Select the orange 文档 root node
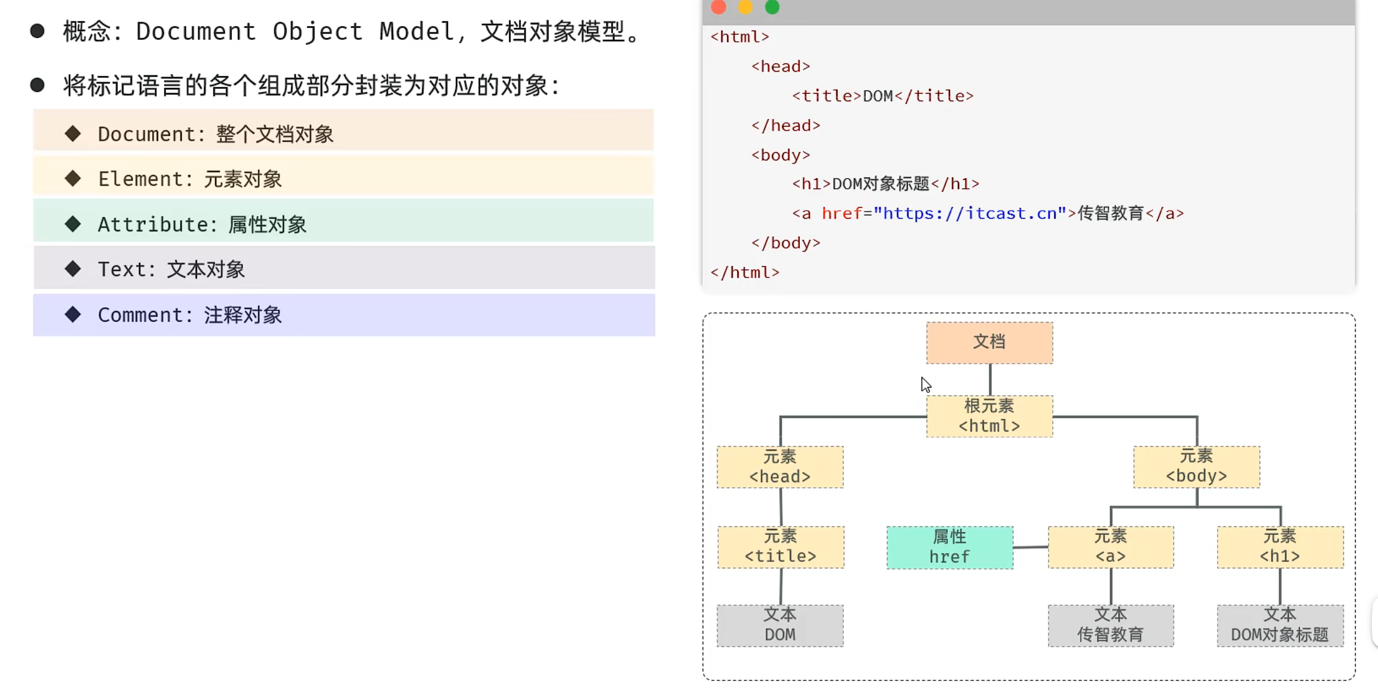The image size is (1378, 688). pos(989,343)
